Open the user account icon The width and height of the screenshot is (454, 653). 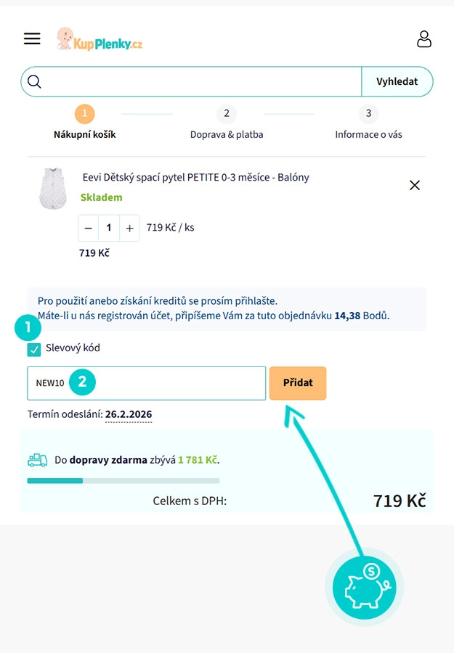click(x=424, y=38)
